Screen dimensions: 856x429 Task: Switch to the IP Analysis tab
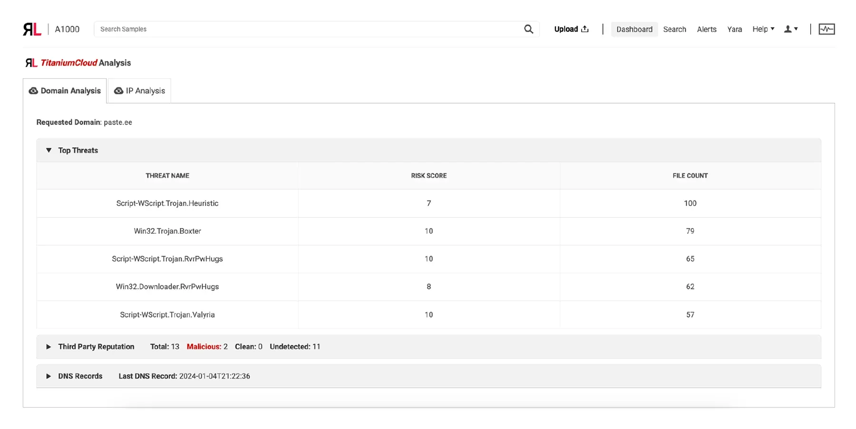144,91
